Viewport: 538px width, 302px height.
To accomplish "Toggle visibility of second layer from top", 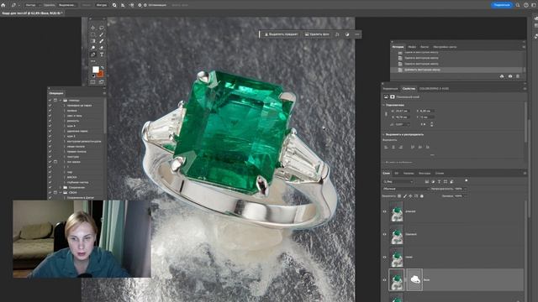I will click(x=385, y=235).
